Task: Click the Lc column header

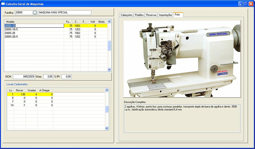Action: (x=11, y=90)
